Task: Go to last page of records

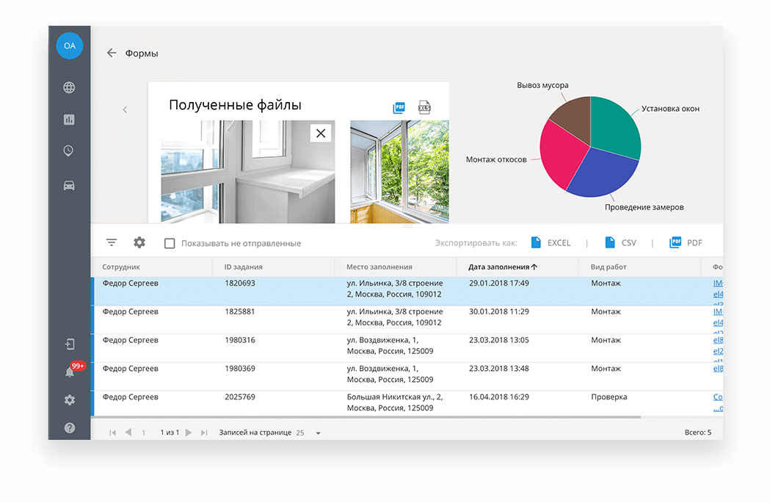Action: point(204,433)
